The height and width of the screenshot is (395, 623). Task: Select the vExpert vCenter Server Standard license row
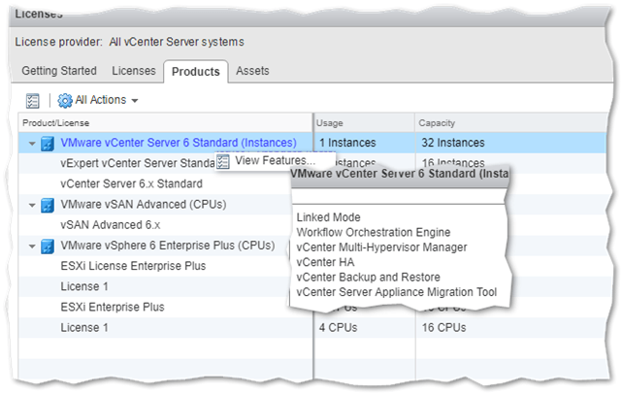point(138,163)
